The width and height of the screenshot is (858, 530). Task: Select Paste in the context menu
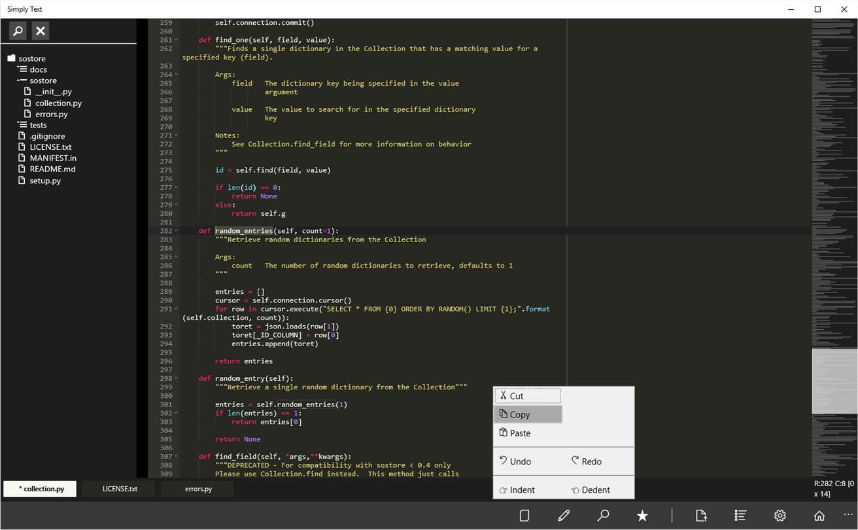click(520, 433)
